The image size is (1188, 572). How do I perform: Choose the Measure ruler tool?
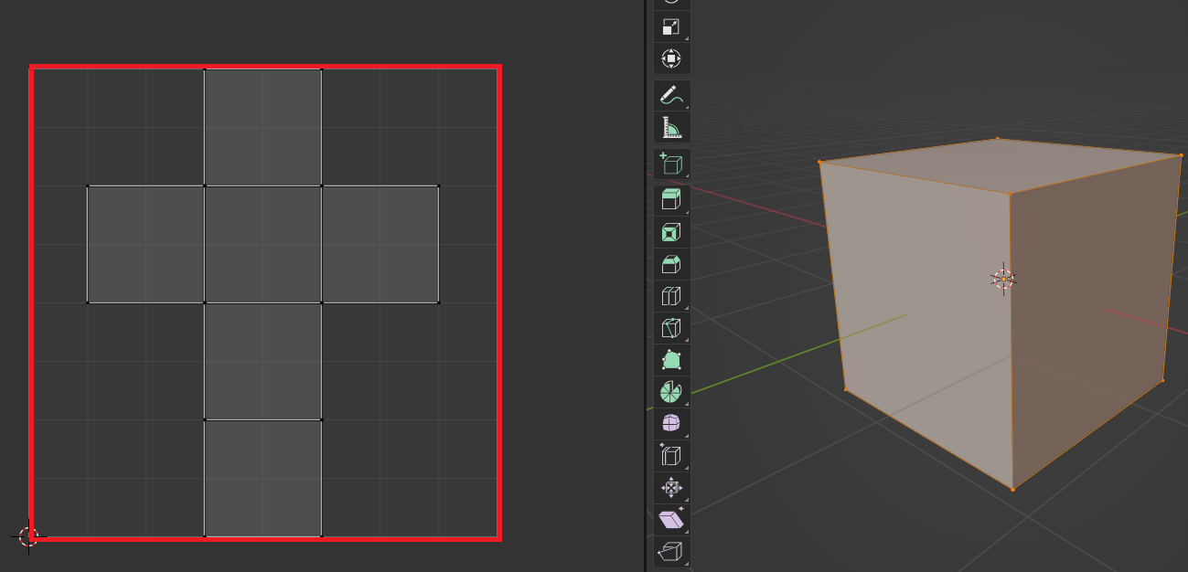pos(671,127)
